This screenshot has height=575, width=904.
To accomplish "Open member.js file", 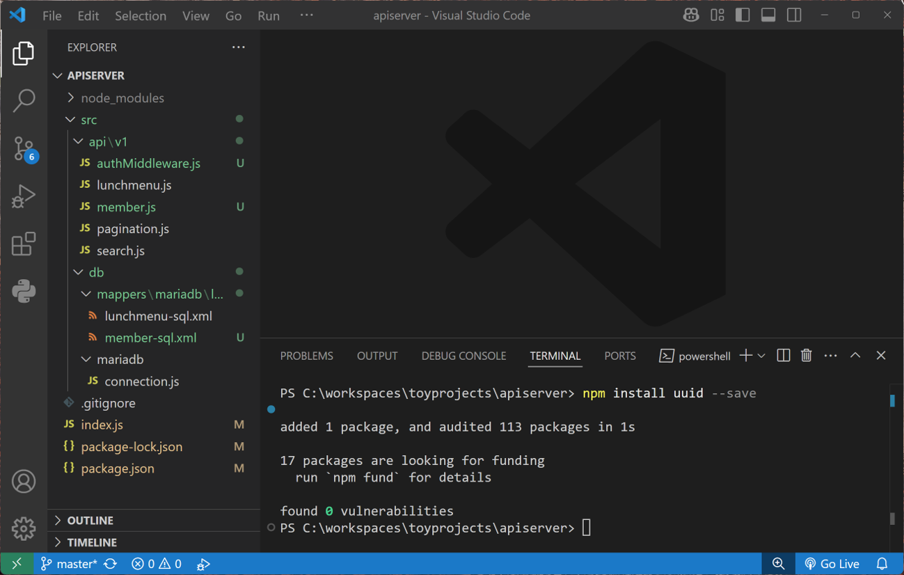I will 154,207.
